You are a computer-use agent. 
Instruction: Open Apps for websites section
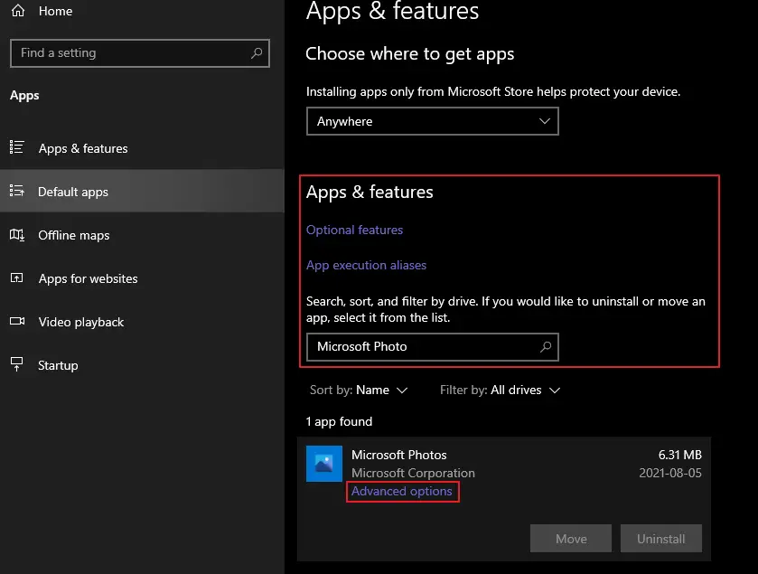(142, 278)
